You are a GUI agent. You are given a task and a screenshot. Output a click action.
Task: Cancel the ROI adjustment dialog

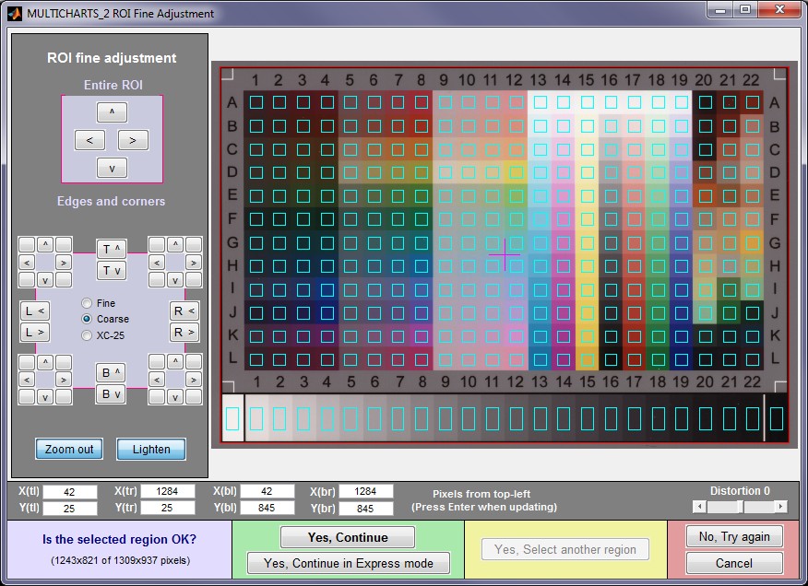(x=734, y=563)
